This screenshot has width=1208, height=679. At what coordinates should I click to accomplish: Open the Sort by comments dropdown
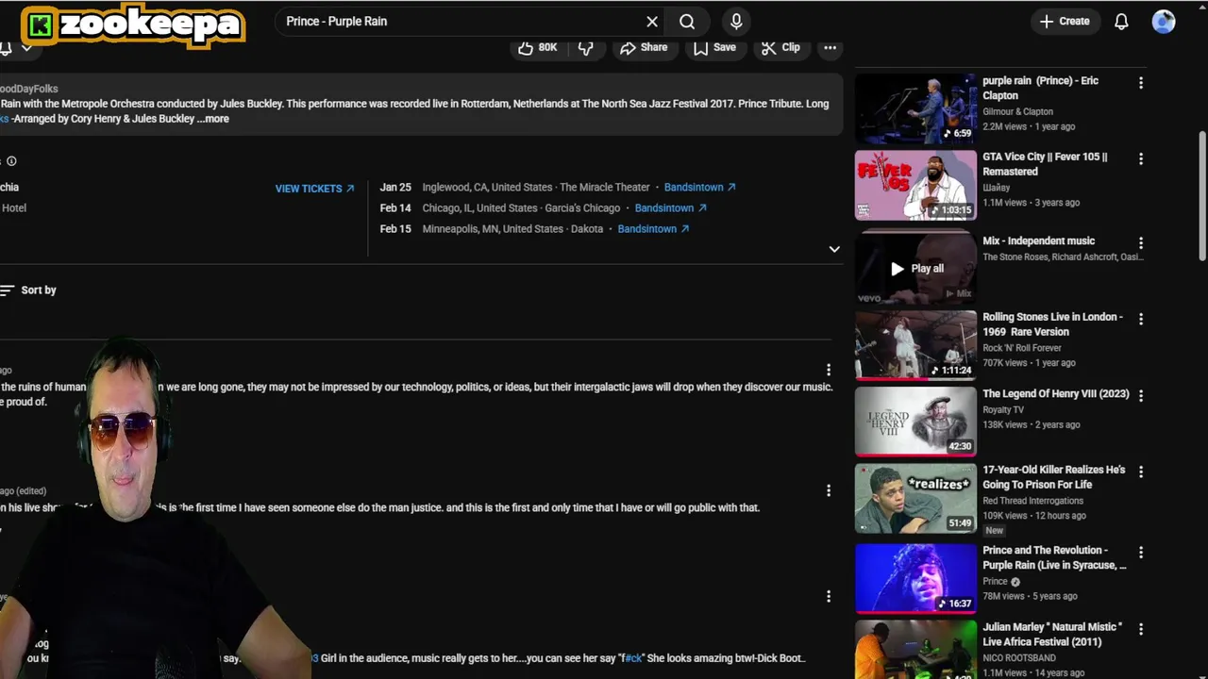coord(28,290)
